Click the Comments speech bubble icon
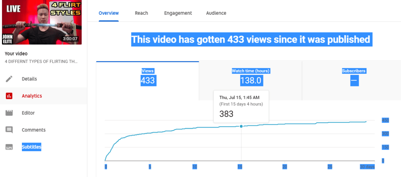This screenshot has height=177, width=401. [x=9, y=130]
